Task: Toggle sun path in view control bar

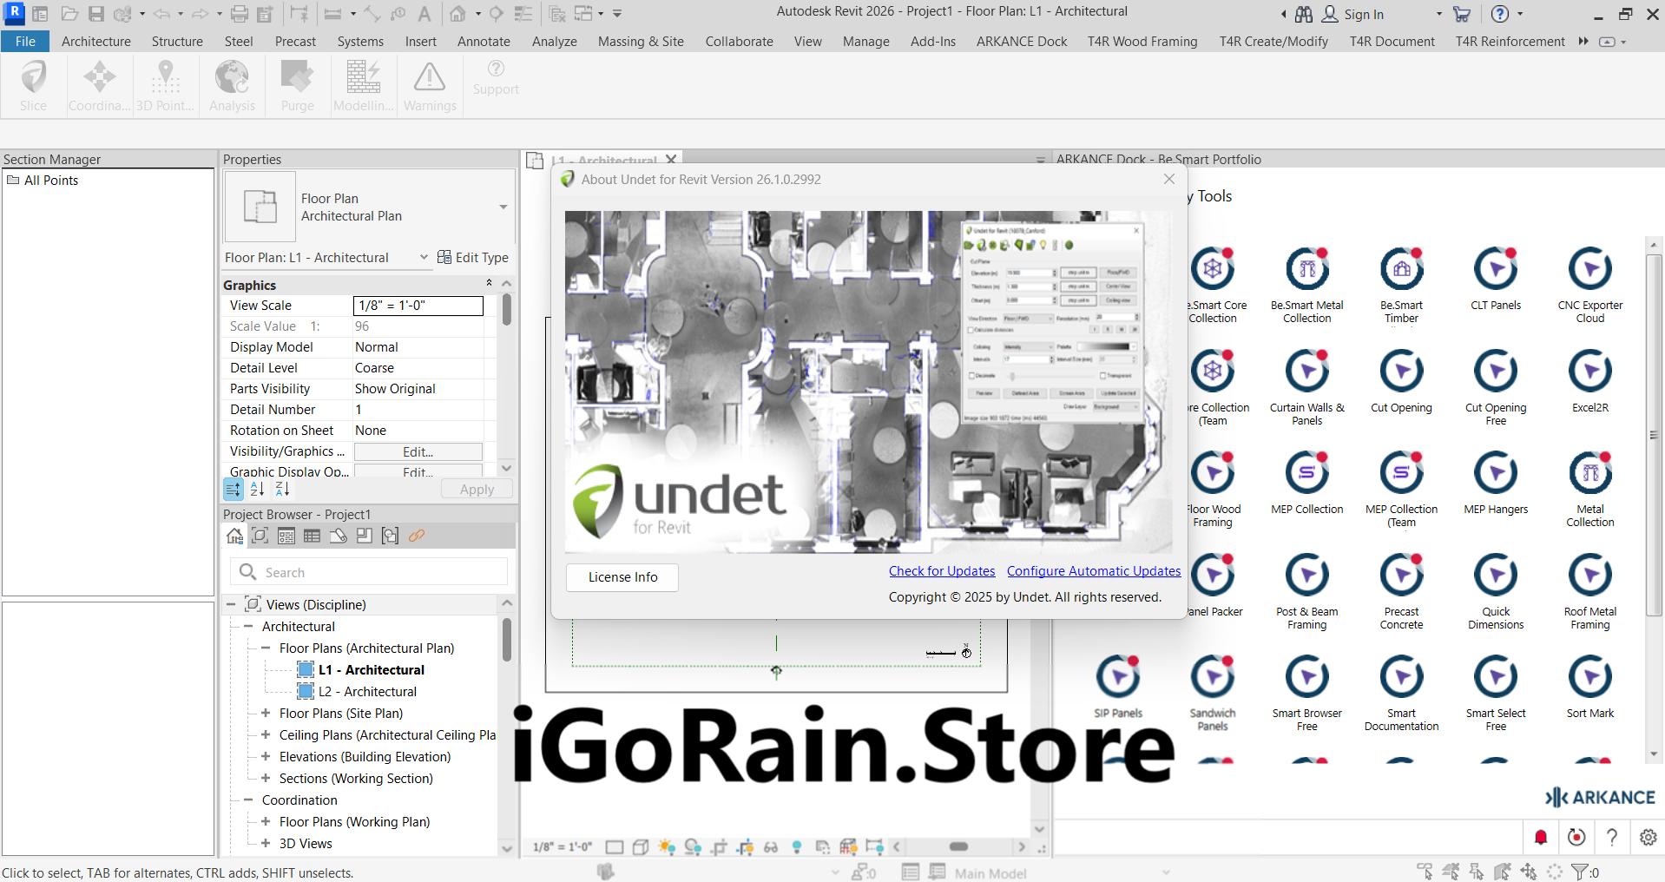Action: (x=667, y=847)
